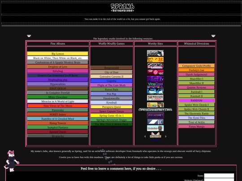Click the left white triangle above the table
242x181 pixels.
click(x=29, y=36)
